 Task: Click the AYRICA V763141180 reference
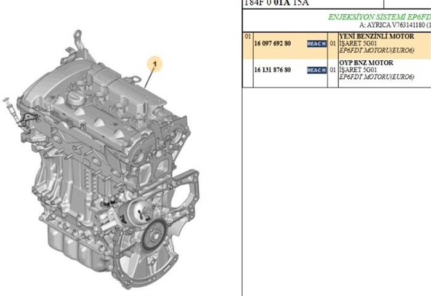click(x=394, y=25)
